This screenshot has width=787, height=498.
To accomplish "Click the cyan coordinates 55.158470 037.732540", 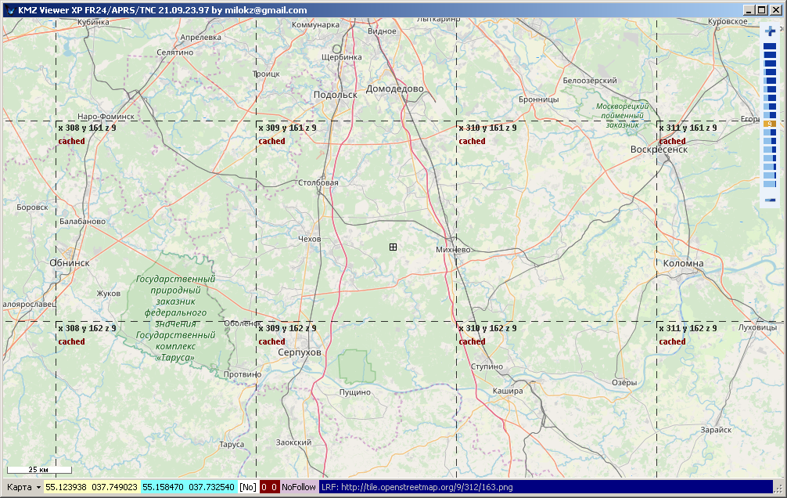I will pyautogui.click(x=189, y=487).
